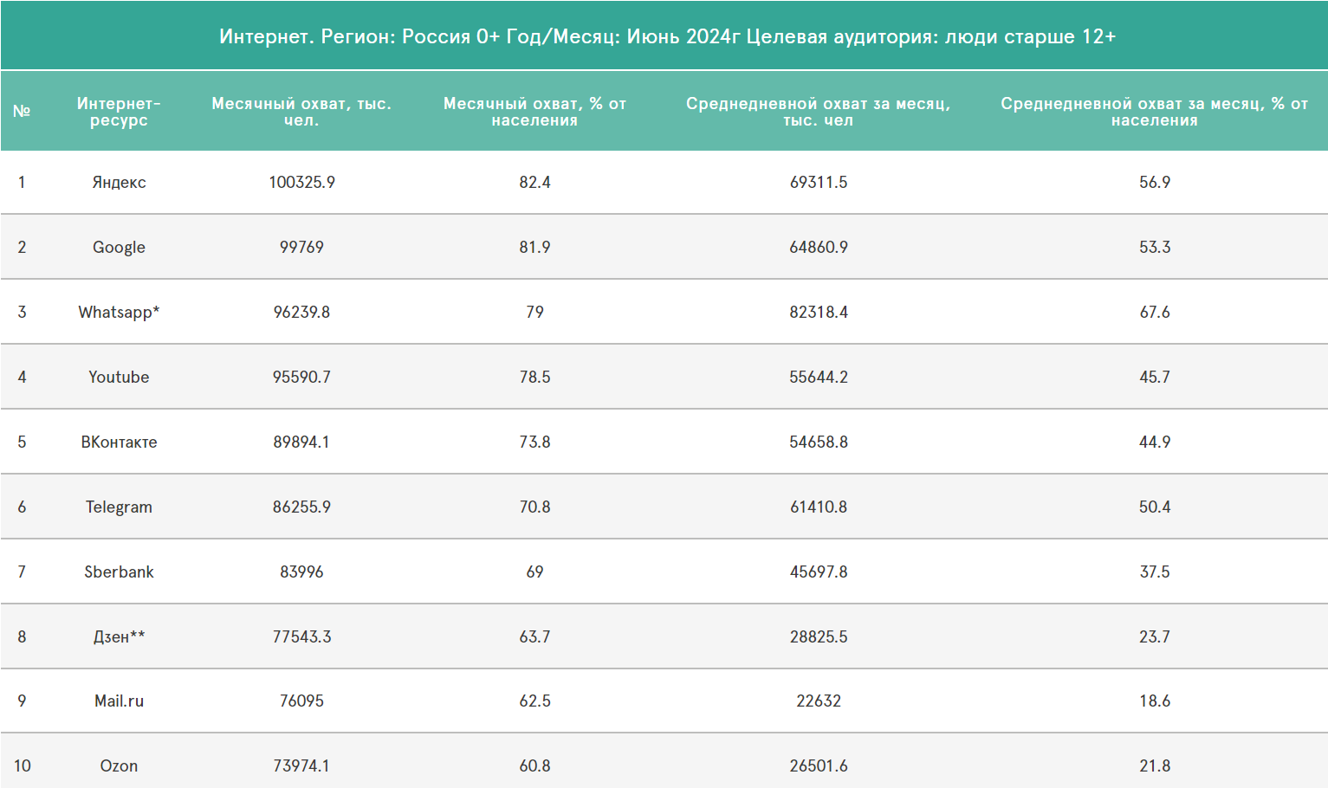Select the 'Дзен**' resource cell
The width and height of the screenshot is (1328, 788).
click(119, 636)
